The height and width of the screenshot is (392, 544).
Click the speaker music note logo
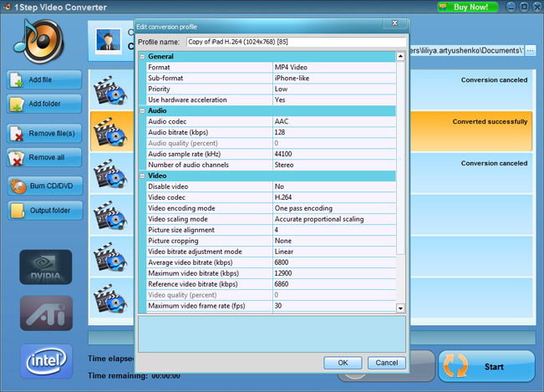pyautogui.click(x=38, y=41)
